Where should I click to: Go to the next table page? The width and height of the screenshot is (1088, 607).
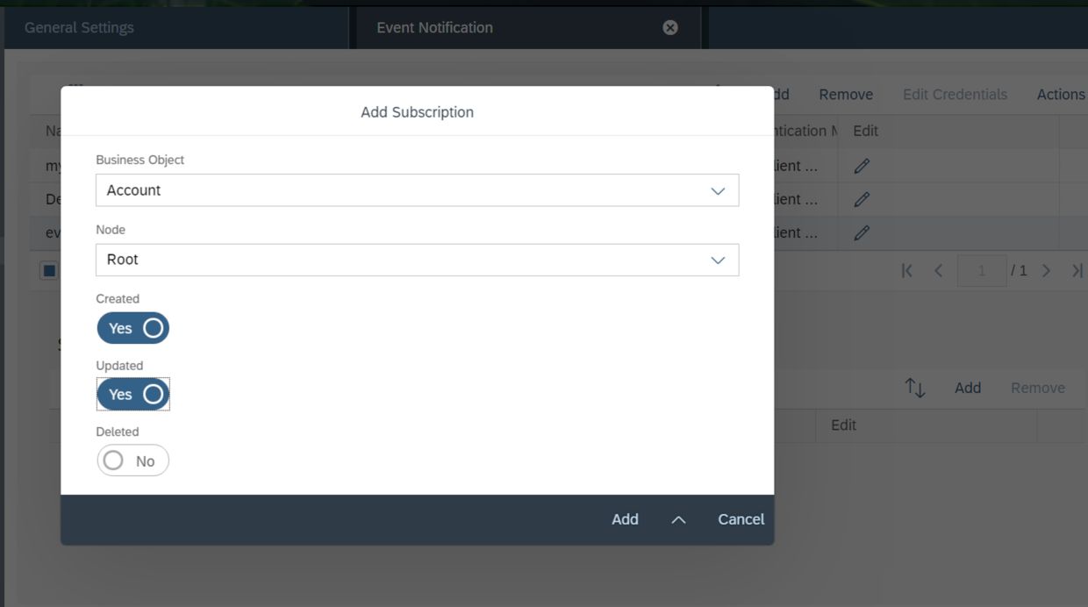point(1046,270)
